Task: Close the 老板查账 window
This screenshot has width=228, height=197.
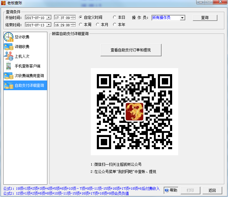Action: [220, 2]
